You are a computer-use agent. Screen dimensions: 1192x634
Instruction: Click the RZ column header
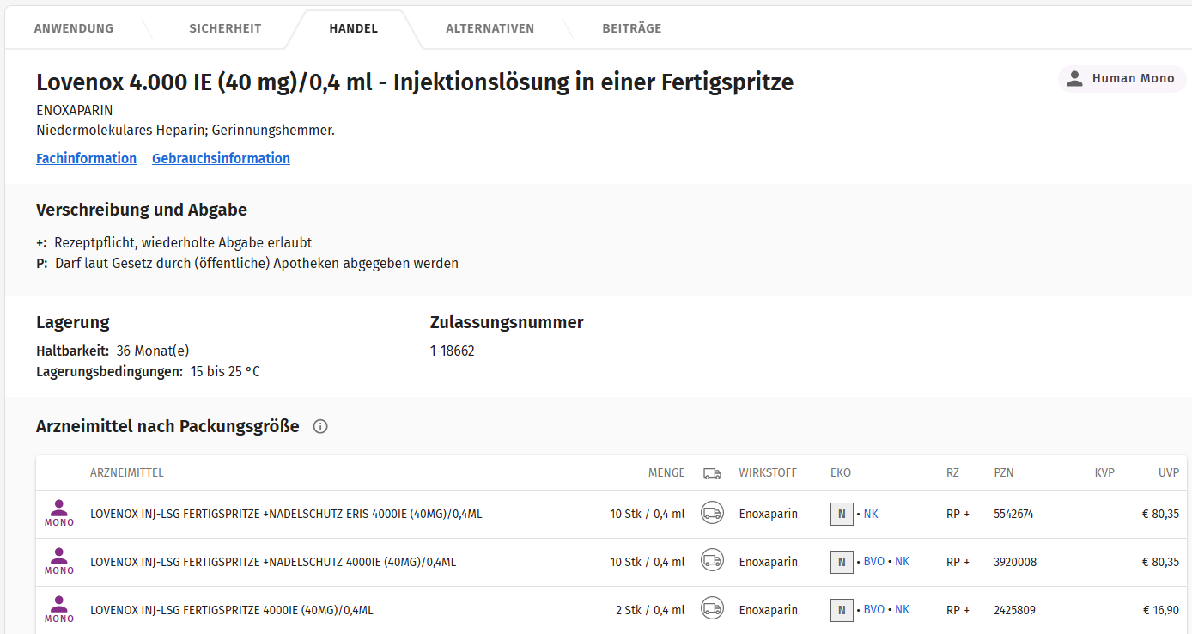tap(952, 473)
